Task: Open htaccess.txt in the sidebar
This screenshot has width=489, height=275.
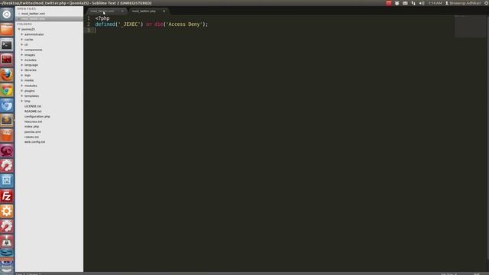Action: (x=33, y=121)
